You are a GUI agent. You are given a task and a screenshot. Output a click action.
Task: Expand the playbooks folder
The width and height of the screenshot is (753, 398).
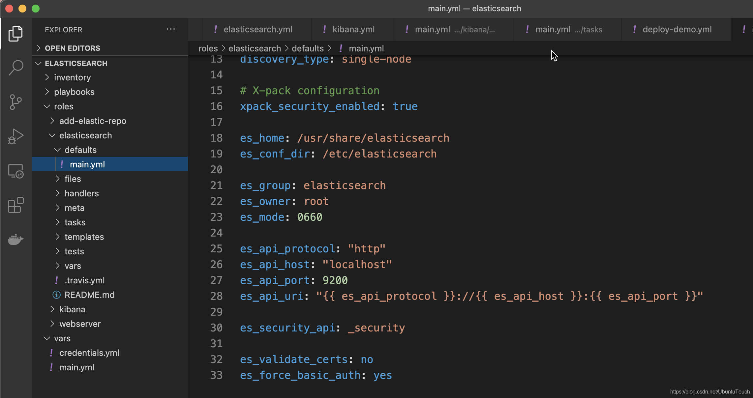[74, 92]
